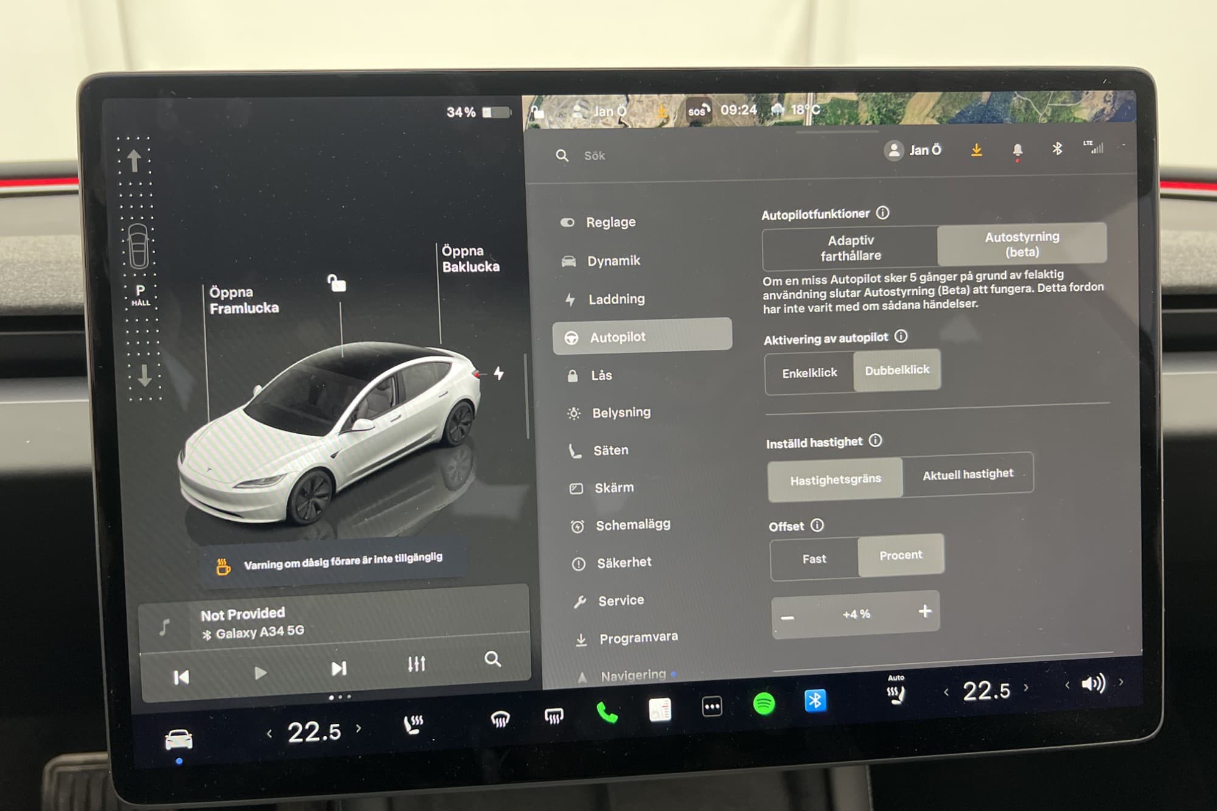Lower volume with left chevron
Image resolution: width=1217 pixels, height=811 pixels.
pos(1067,685)
